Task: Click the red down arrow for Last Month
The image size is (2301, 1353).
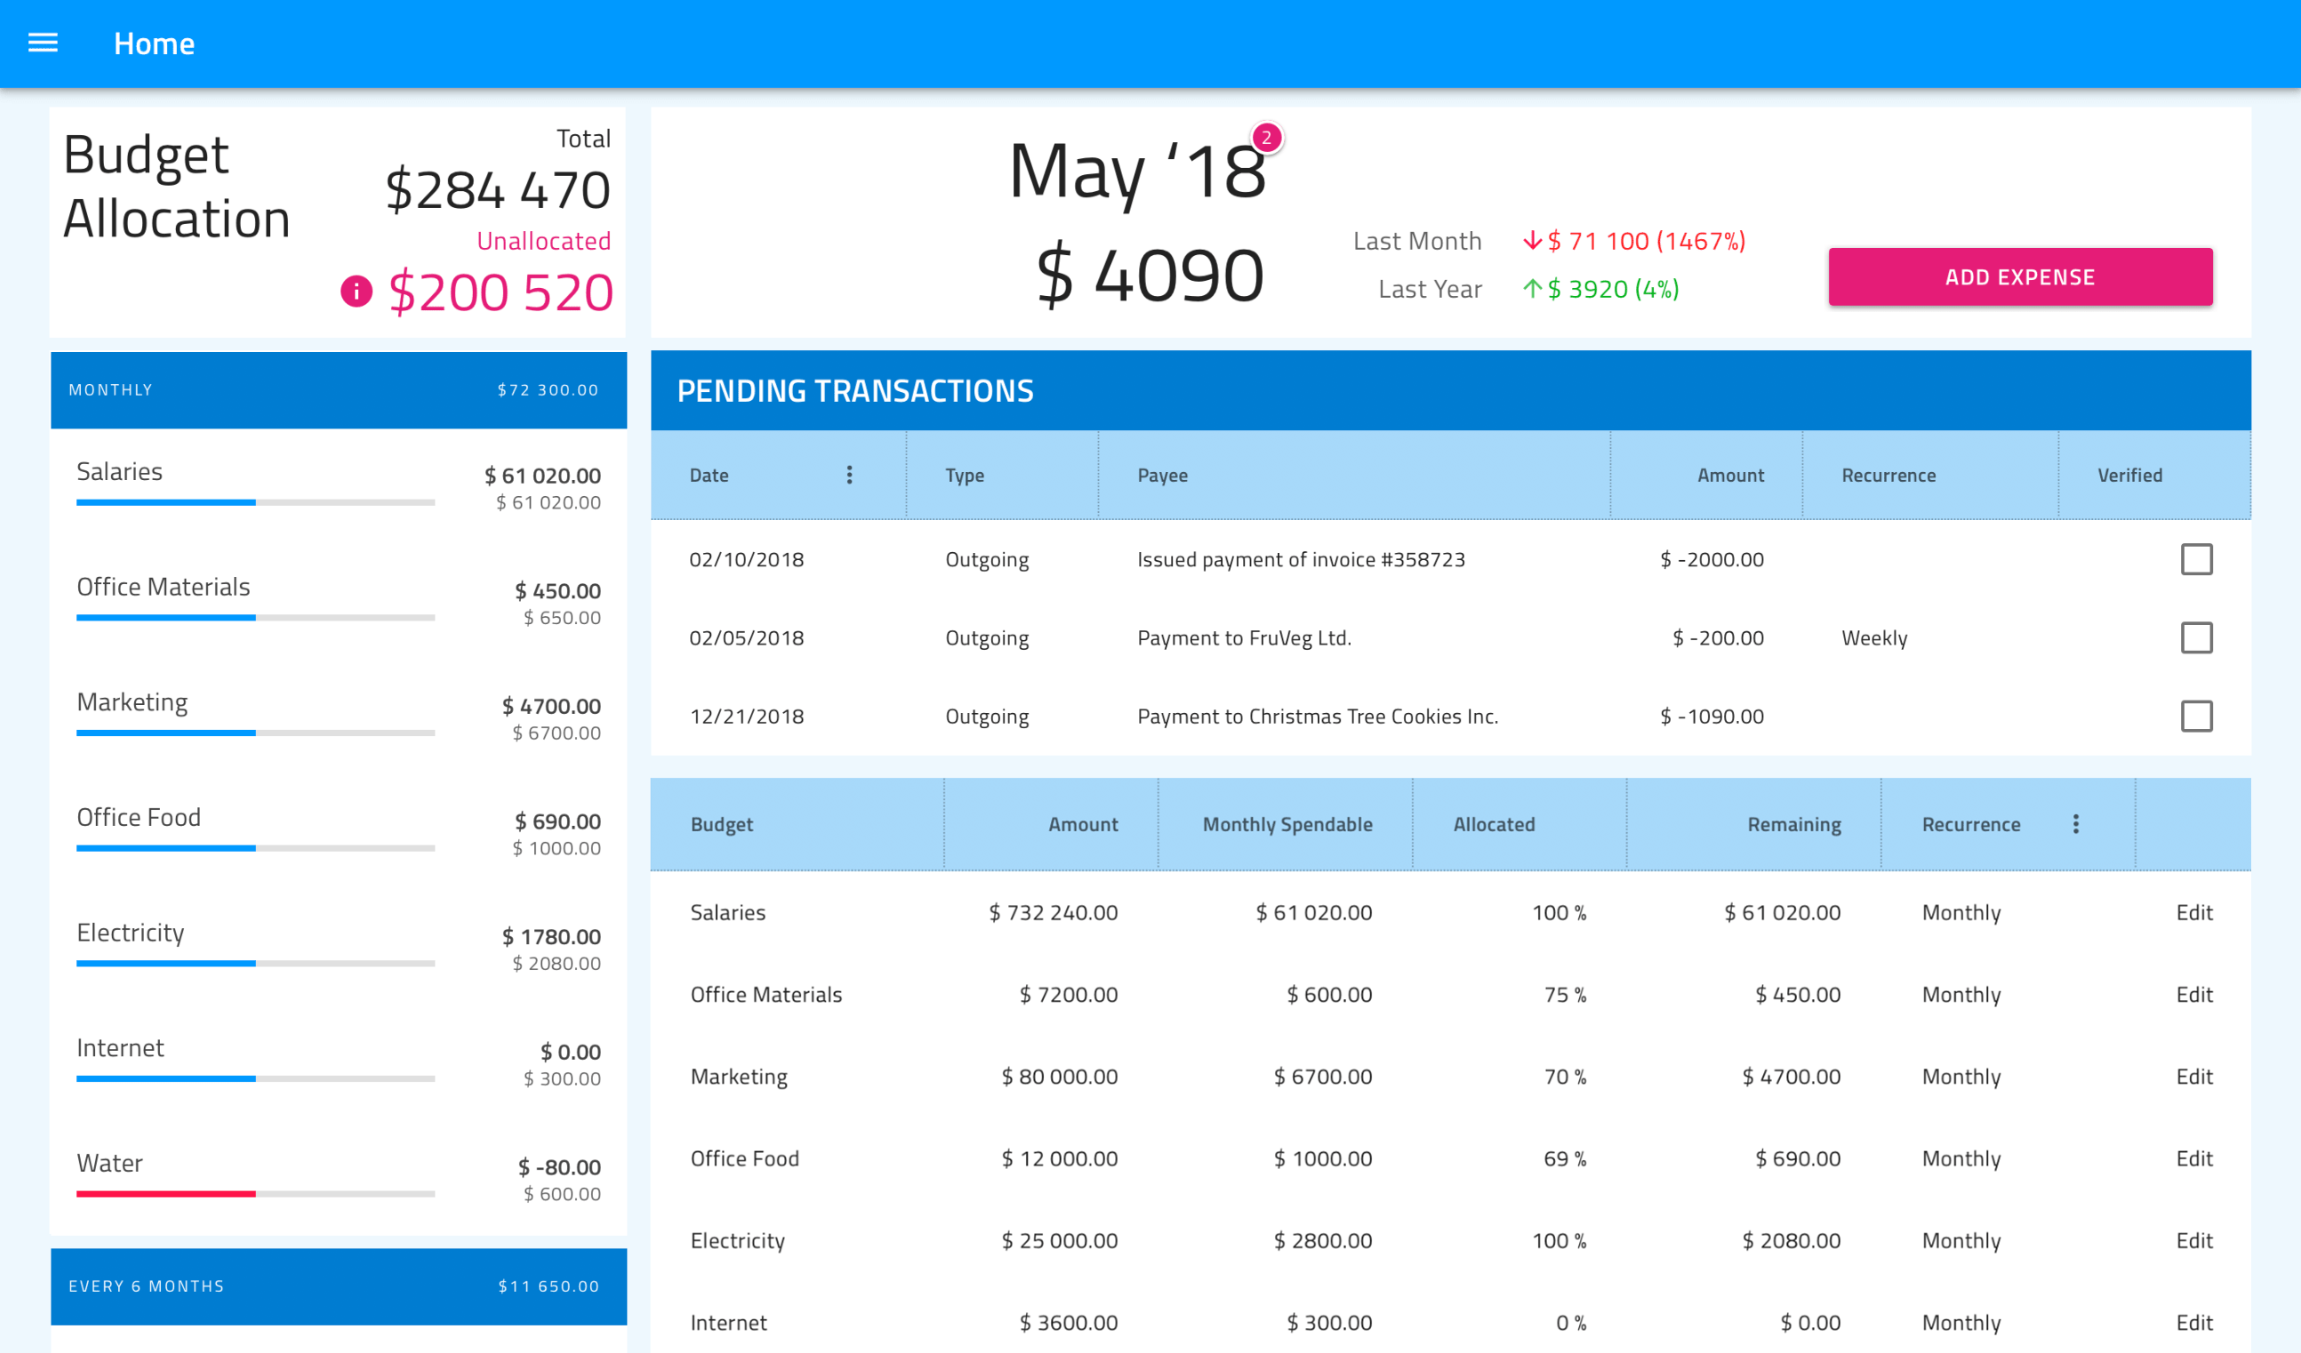Action: pos(1532,241)
